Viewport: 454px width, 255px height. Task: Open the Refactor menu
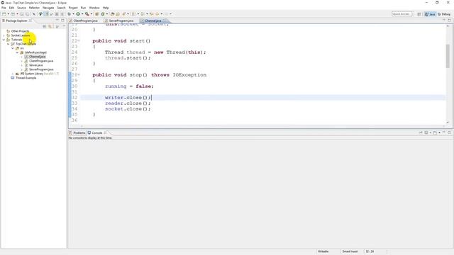(34, 8)
